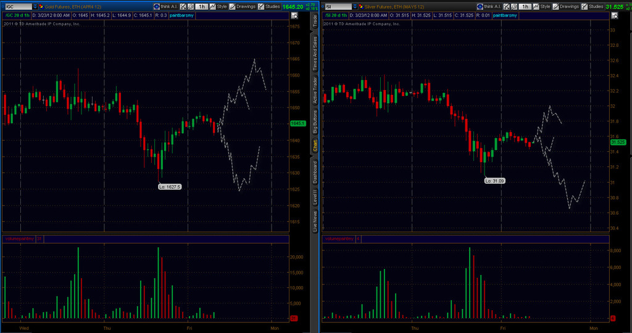
Task: Click color-link icon beside /SI symbol
Action: [360, 6]
